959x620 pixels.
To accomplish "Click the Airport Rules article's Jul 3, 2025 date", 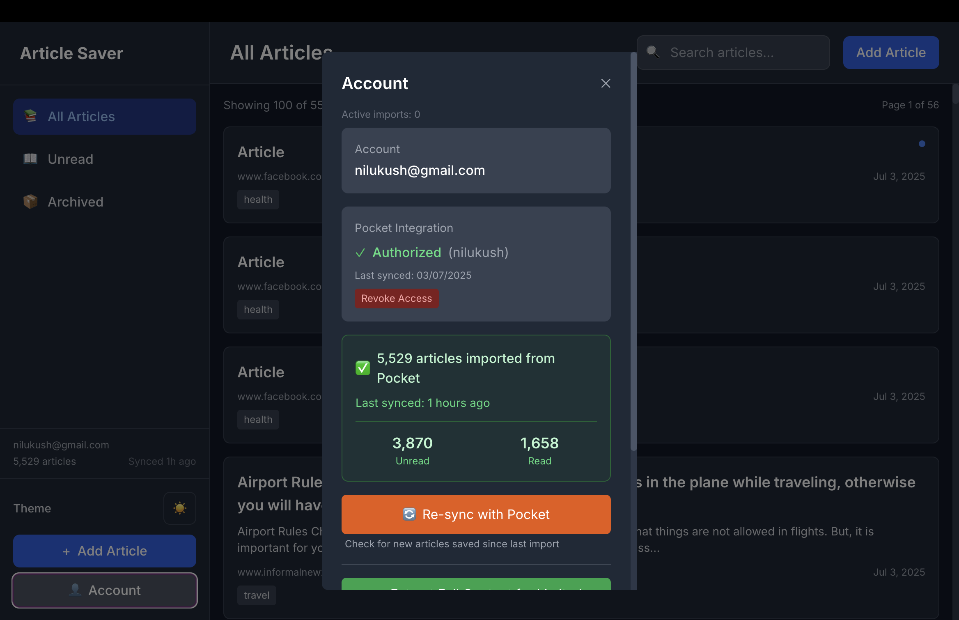I will [899, 572].
